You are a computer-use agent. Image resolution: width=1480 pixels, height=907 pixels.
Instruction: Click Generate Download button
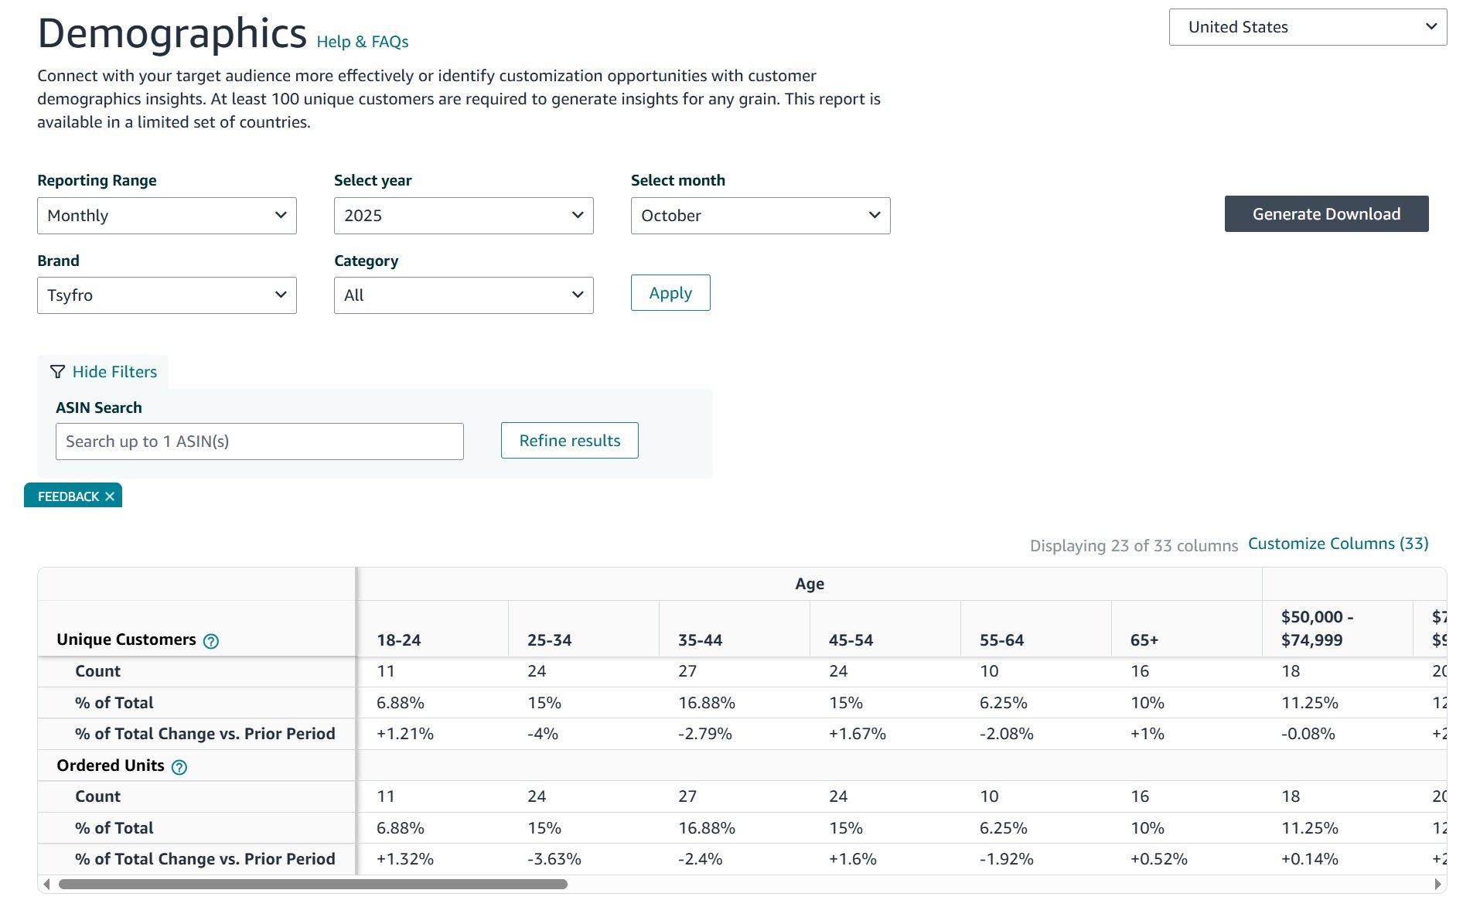point(1325,214)
